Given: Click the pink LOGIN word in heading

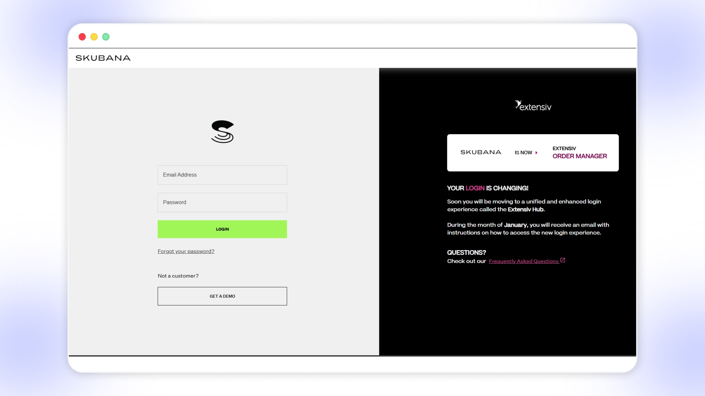Looking at the screenshot, I should (x=475, y=188).
